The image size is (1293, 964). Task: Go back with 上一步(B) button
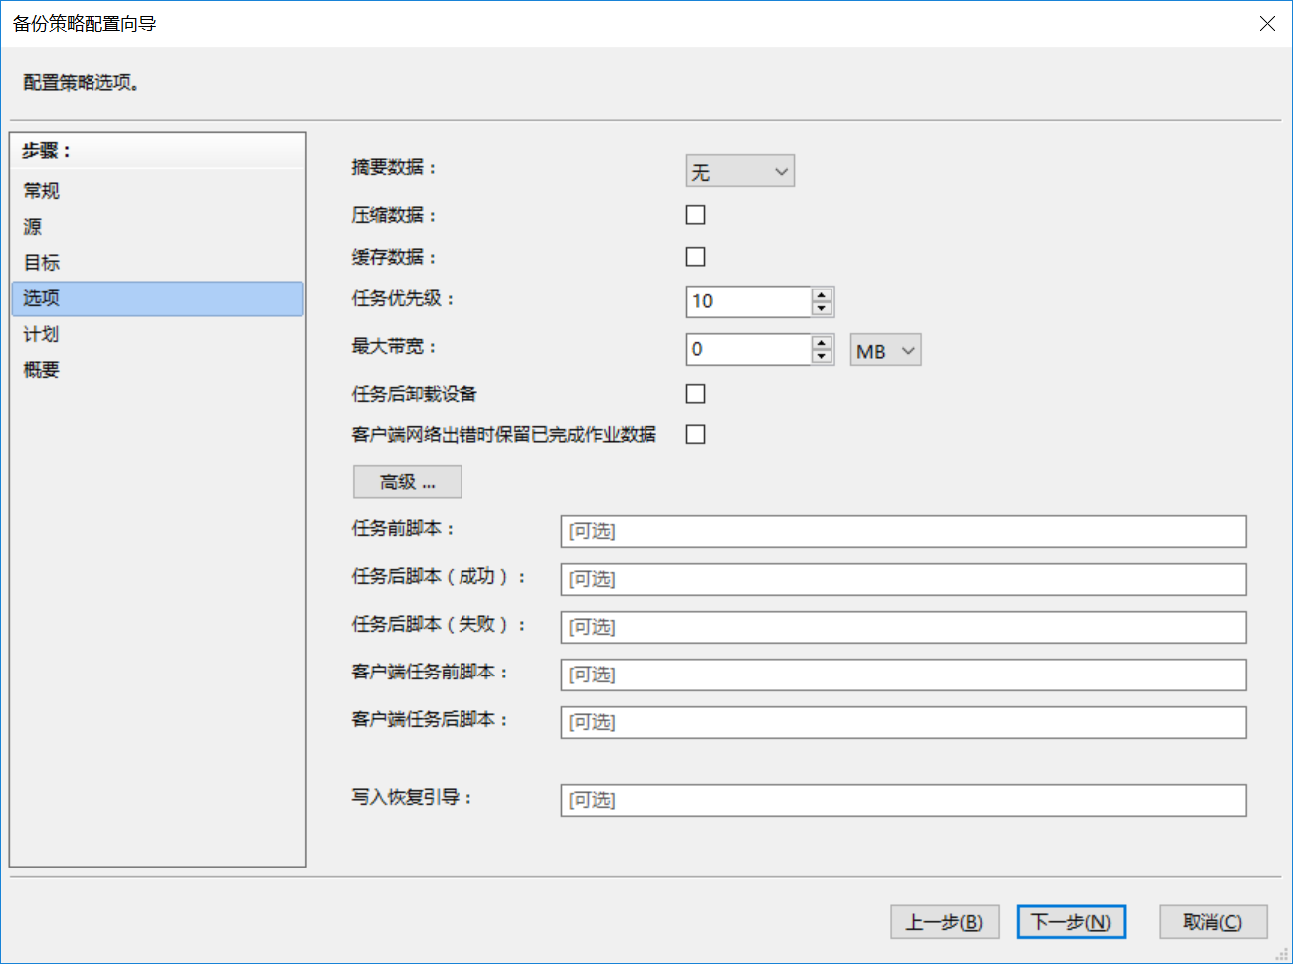(x=944, y=922)
